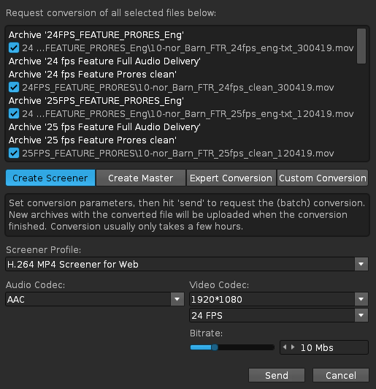
Task: Click the 10 Mbs bitrate value field
Action: click(x=324, y=347)
